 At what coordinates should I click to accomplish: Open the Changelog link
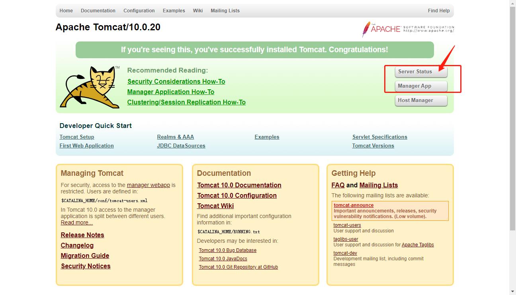pos(77,245)
